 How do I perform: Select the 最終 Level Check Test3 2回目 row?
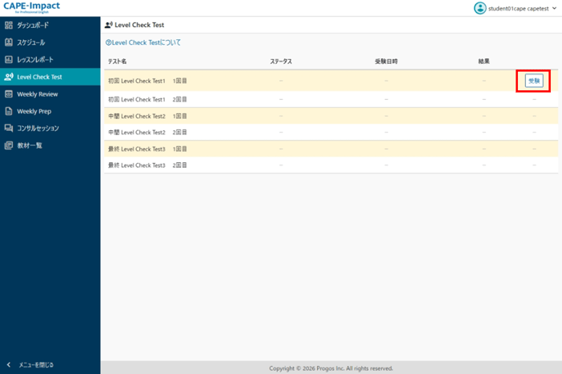coord(147,165)
